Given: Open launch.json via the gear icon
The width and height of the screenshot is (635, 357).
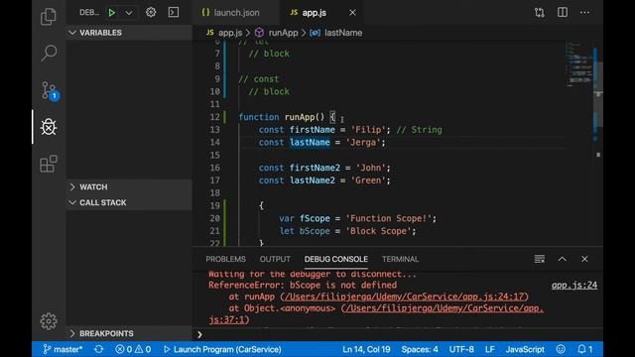Looking at the screenshot, I should point(151,12).
